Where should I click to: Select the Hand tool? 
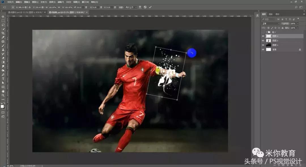[x=3, y=91]
